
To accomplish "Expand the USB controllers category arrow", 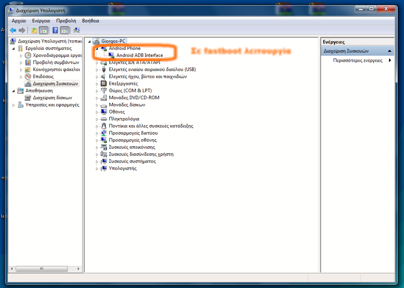I will tap(97, 70).
